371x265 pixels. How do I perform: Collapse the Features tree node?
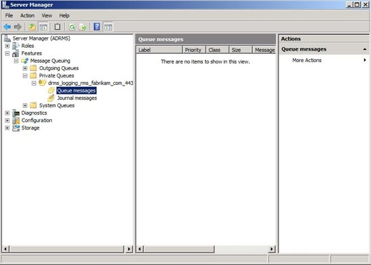(x=7, y=53)
